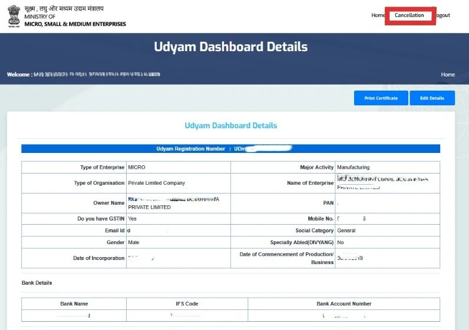
Task: Click the Type of Enterprise label
Action: click(x=102, y=167)
